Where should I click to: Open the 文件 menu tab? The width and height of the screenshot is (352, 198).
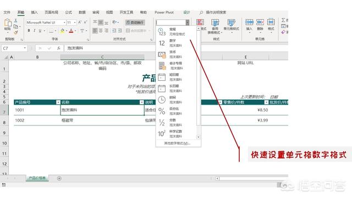pyautogui.click(x=7, y=12)
